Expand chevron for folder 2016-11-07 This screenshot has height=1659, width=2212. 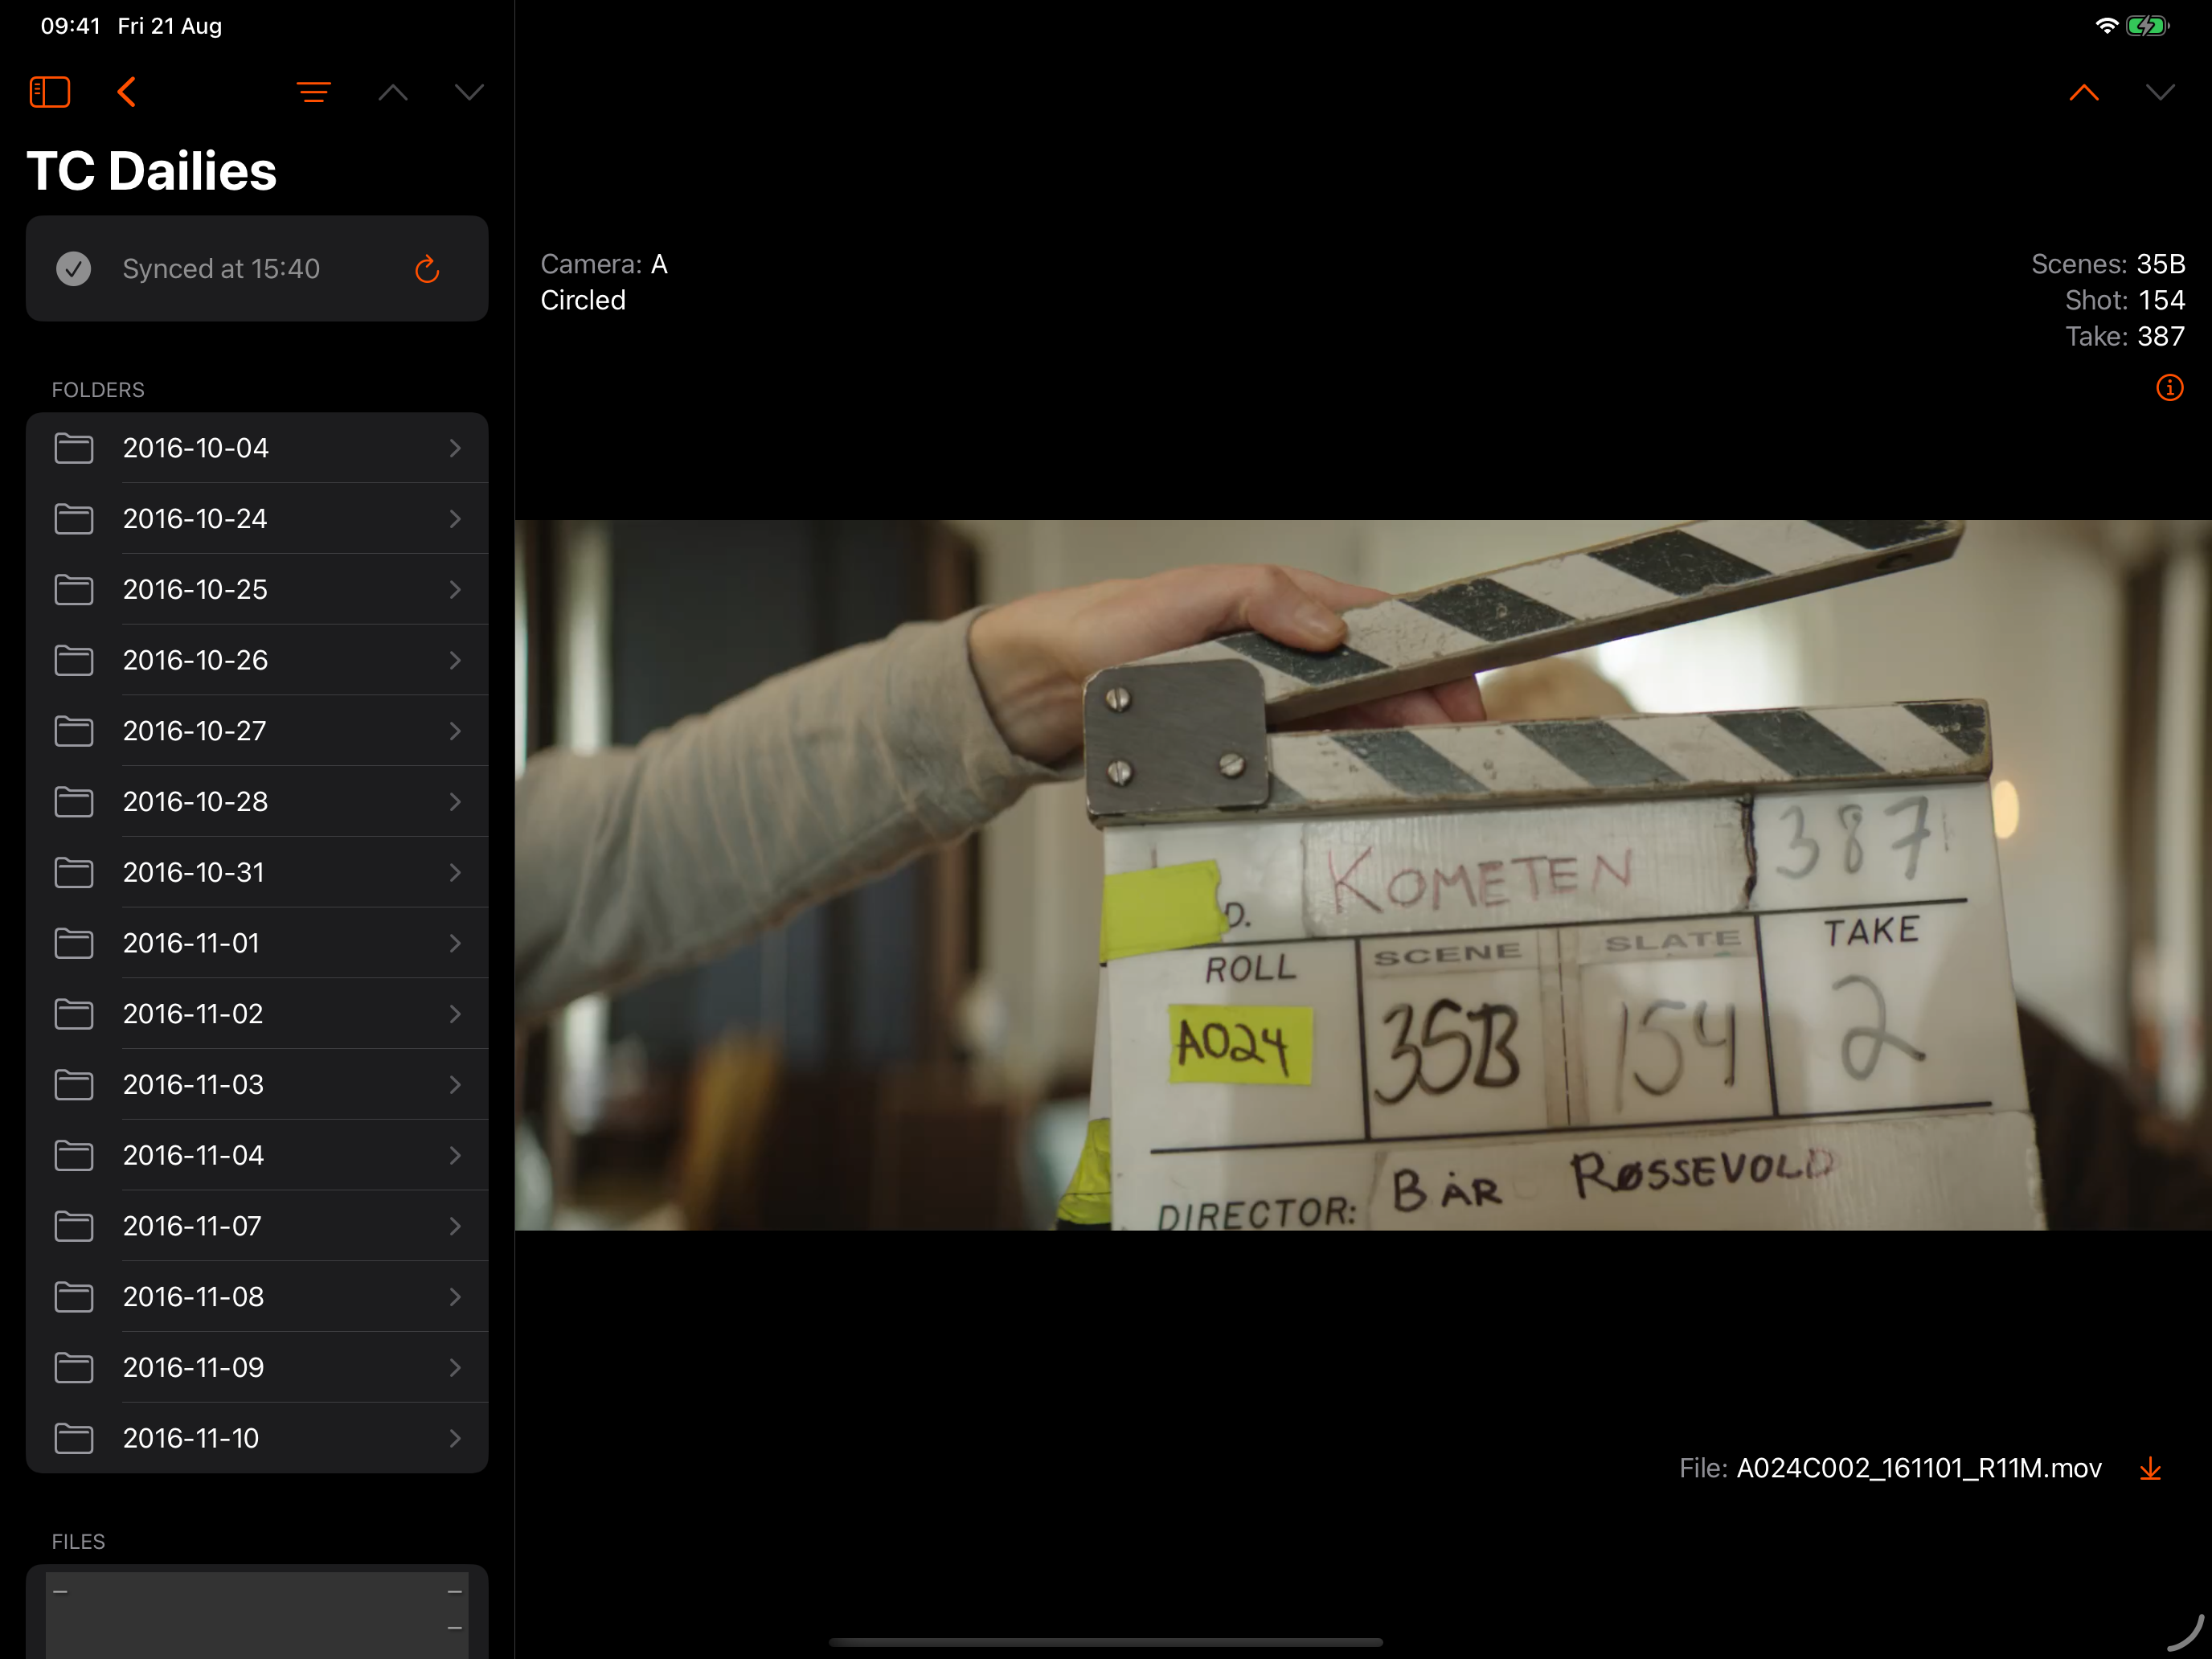pyautogui.click(x=455, y=1226)
